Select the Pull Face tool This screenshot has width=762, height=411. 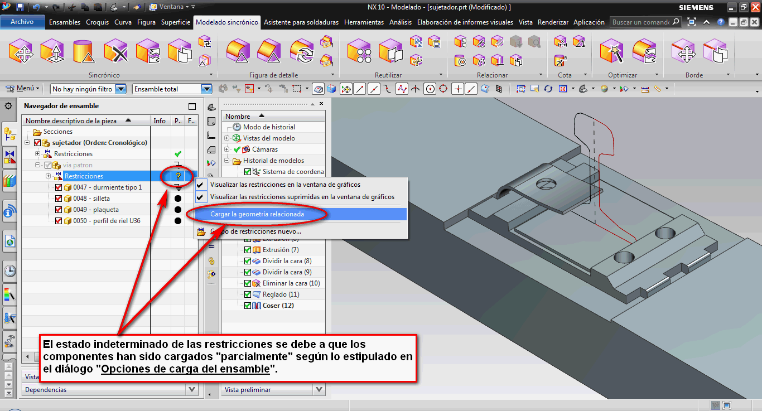pos(52,52)
